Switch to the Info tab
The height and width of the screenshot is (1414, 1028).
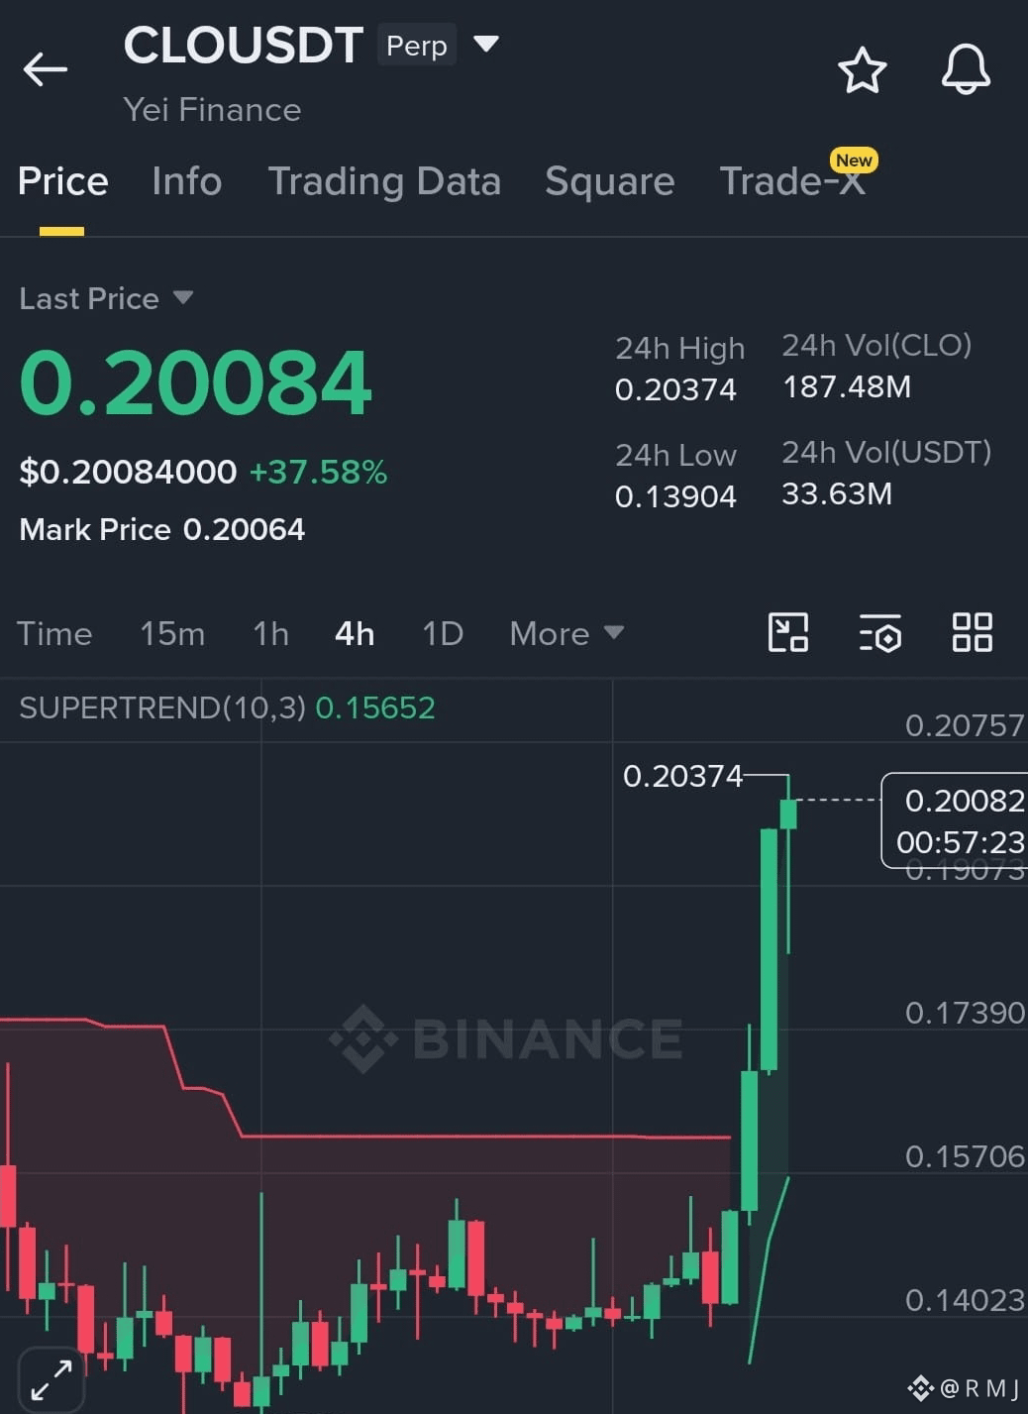(x=187, y=181)
